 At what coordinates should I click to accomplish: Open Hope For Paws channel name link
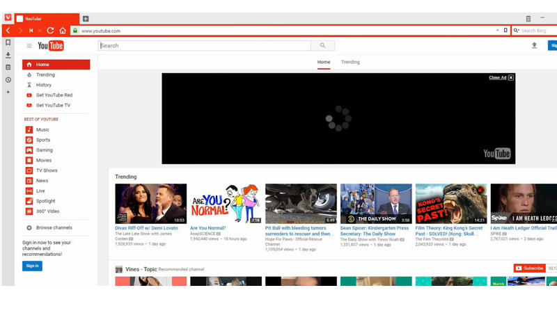tap(293, 241)
